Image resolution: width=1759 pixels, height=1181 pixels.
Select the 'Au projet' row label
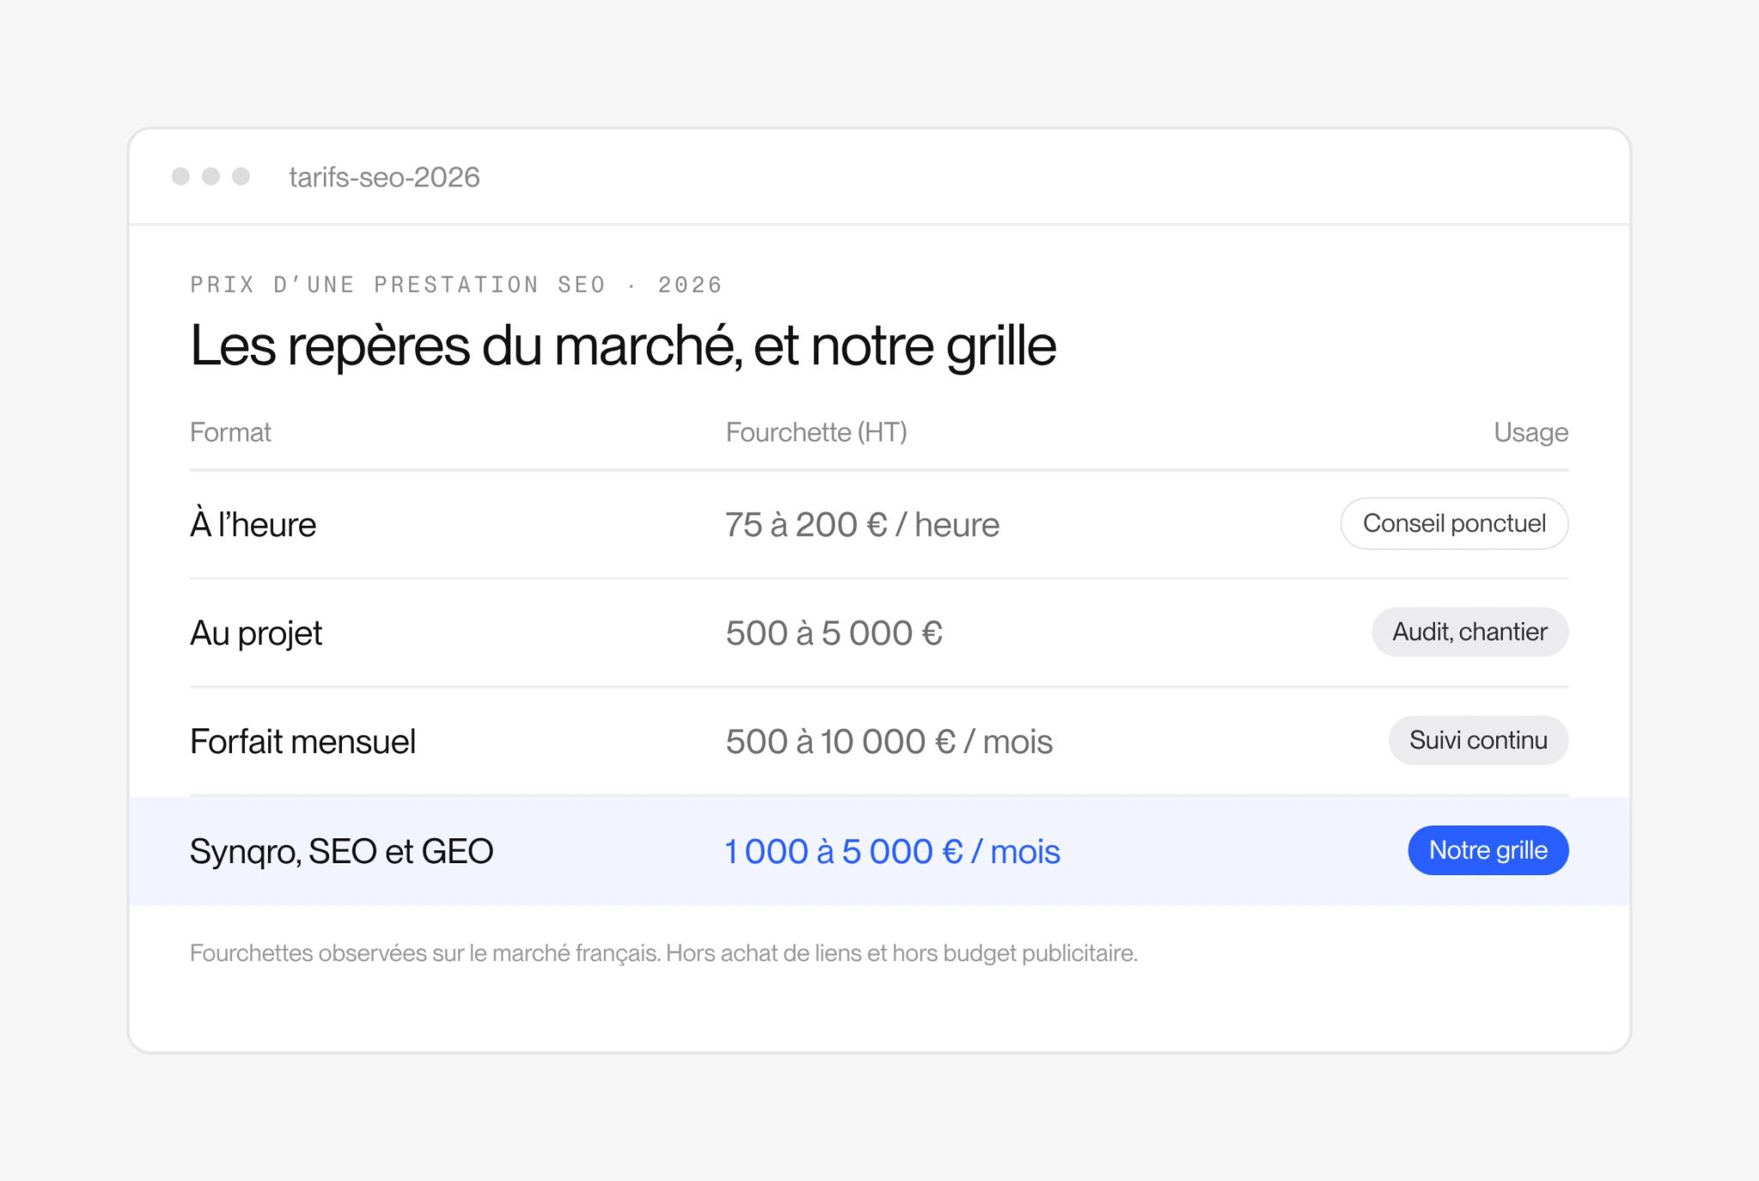tap(256, 633)
